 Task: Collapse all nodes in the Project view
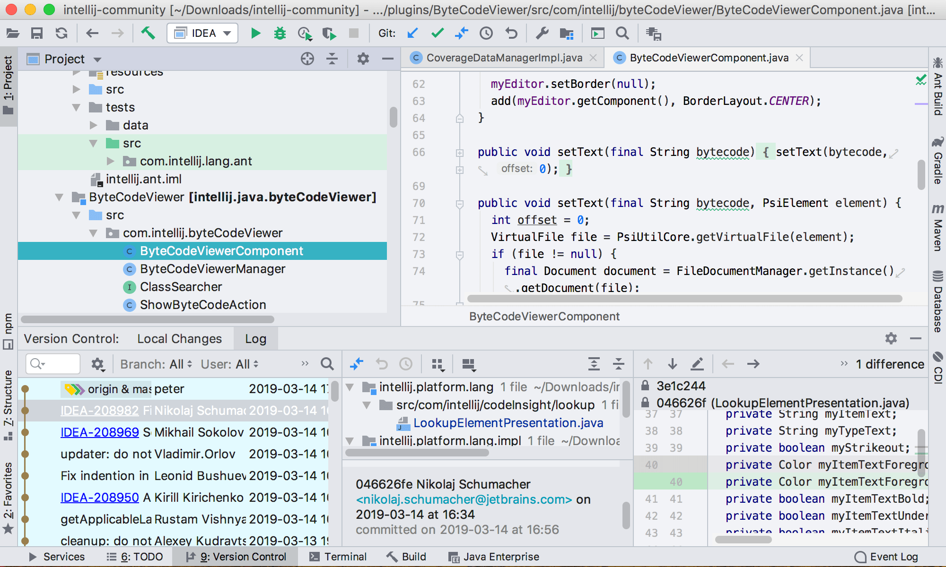[x=332, y=59]
